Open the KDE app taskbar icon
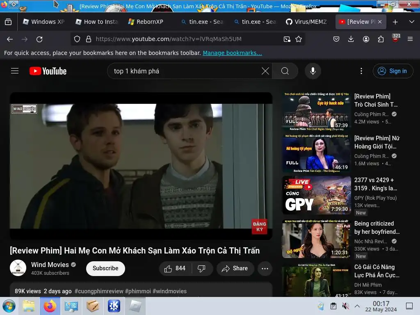The width and height of the screenshot is (420, 315). 114,306
